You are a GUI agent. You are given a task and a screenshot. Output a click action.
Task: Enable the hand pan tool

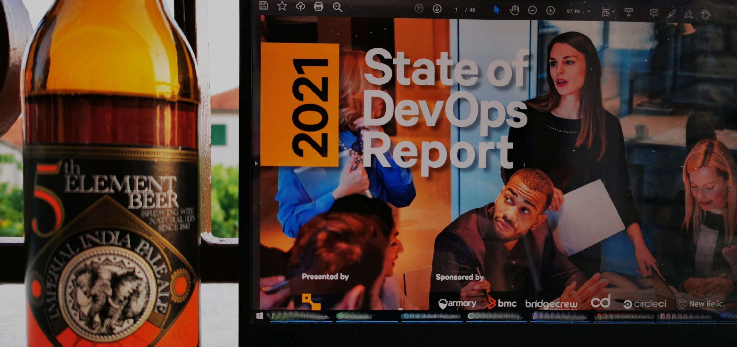click(x=514, y=11)
